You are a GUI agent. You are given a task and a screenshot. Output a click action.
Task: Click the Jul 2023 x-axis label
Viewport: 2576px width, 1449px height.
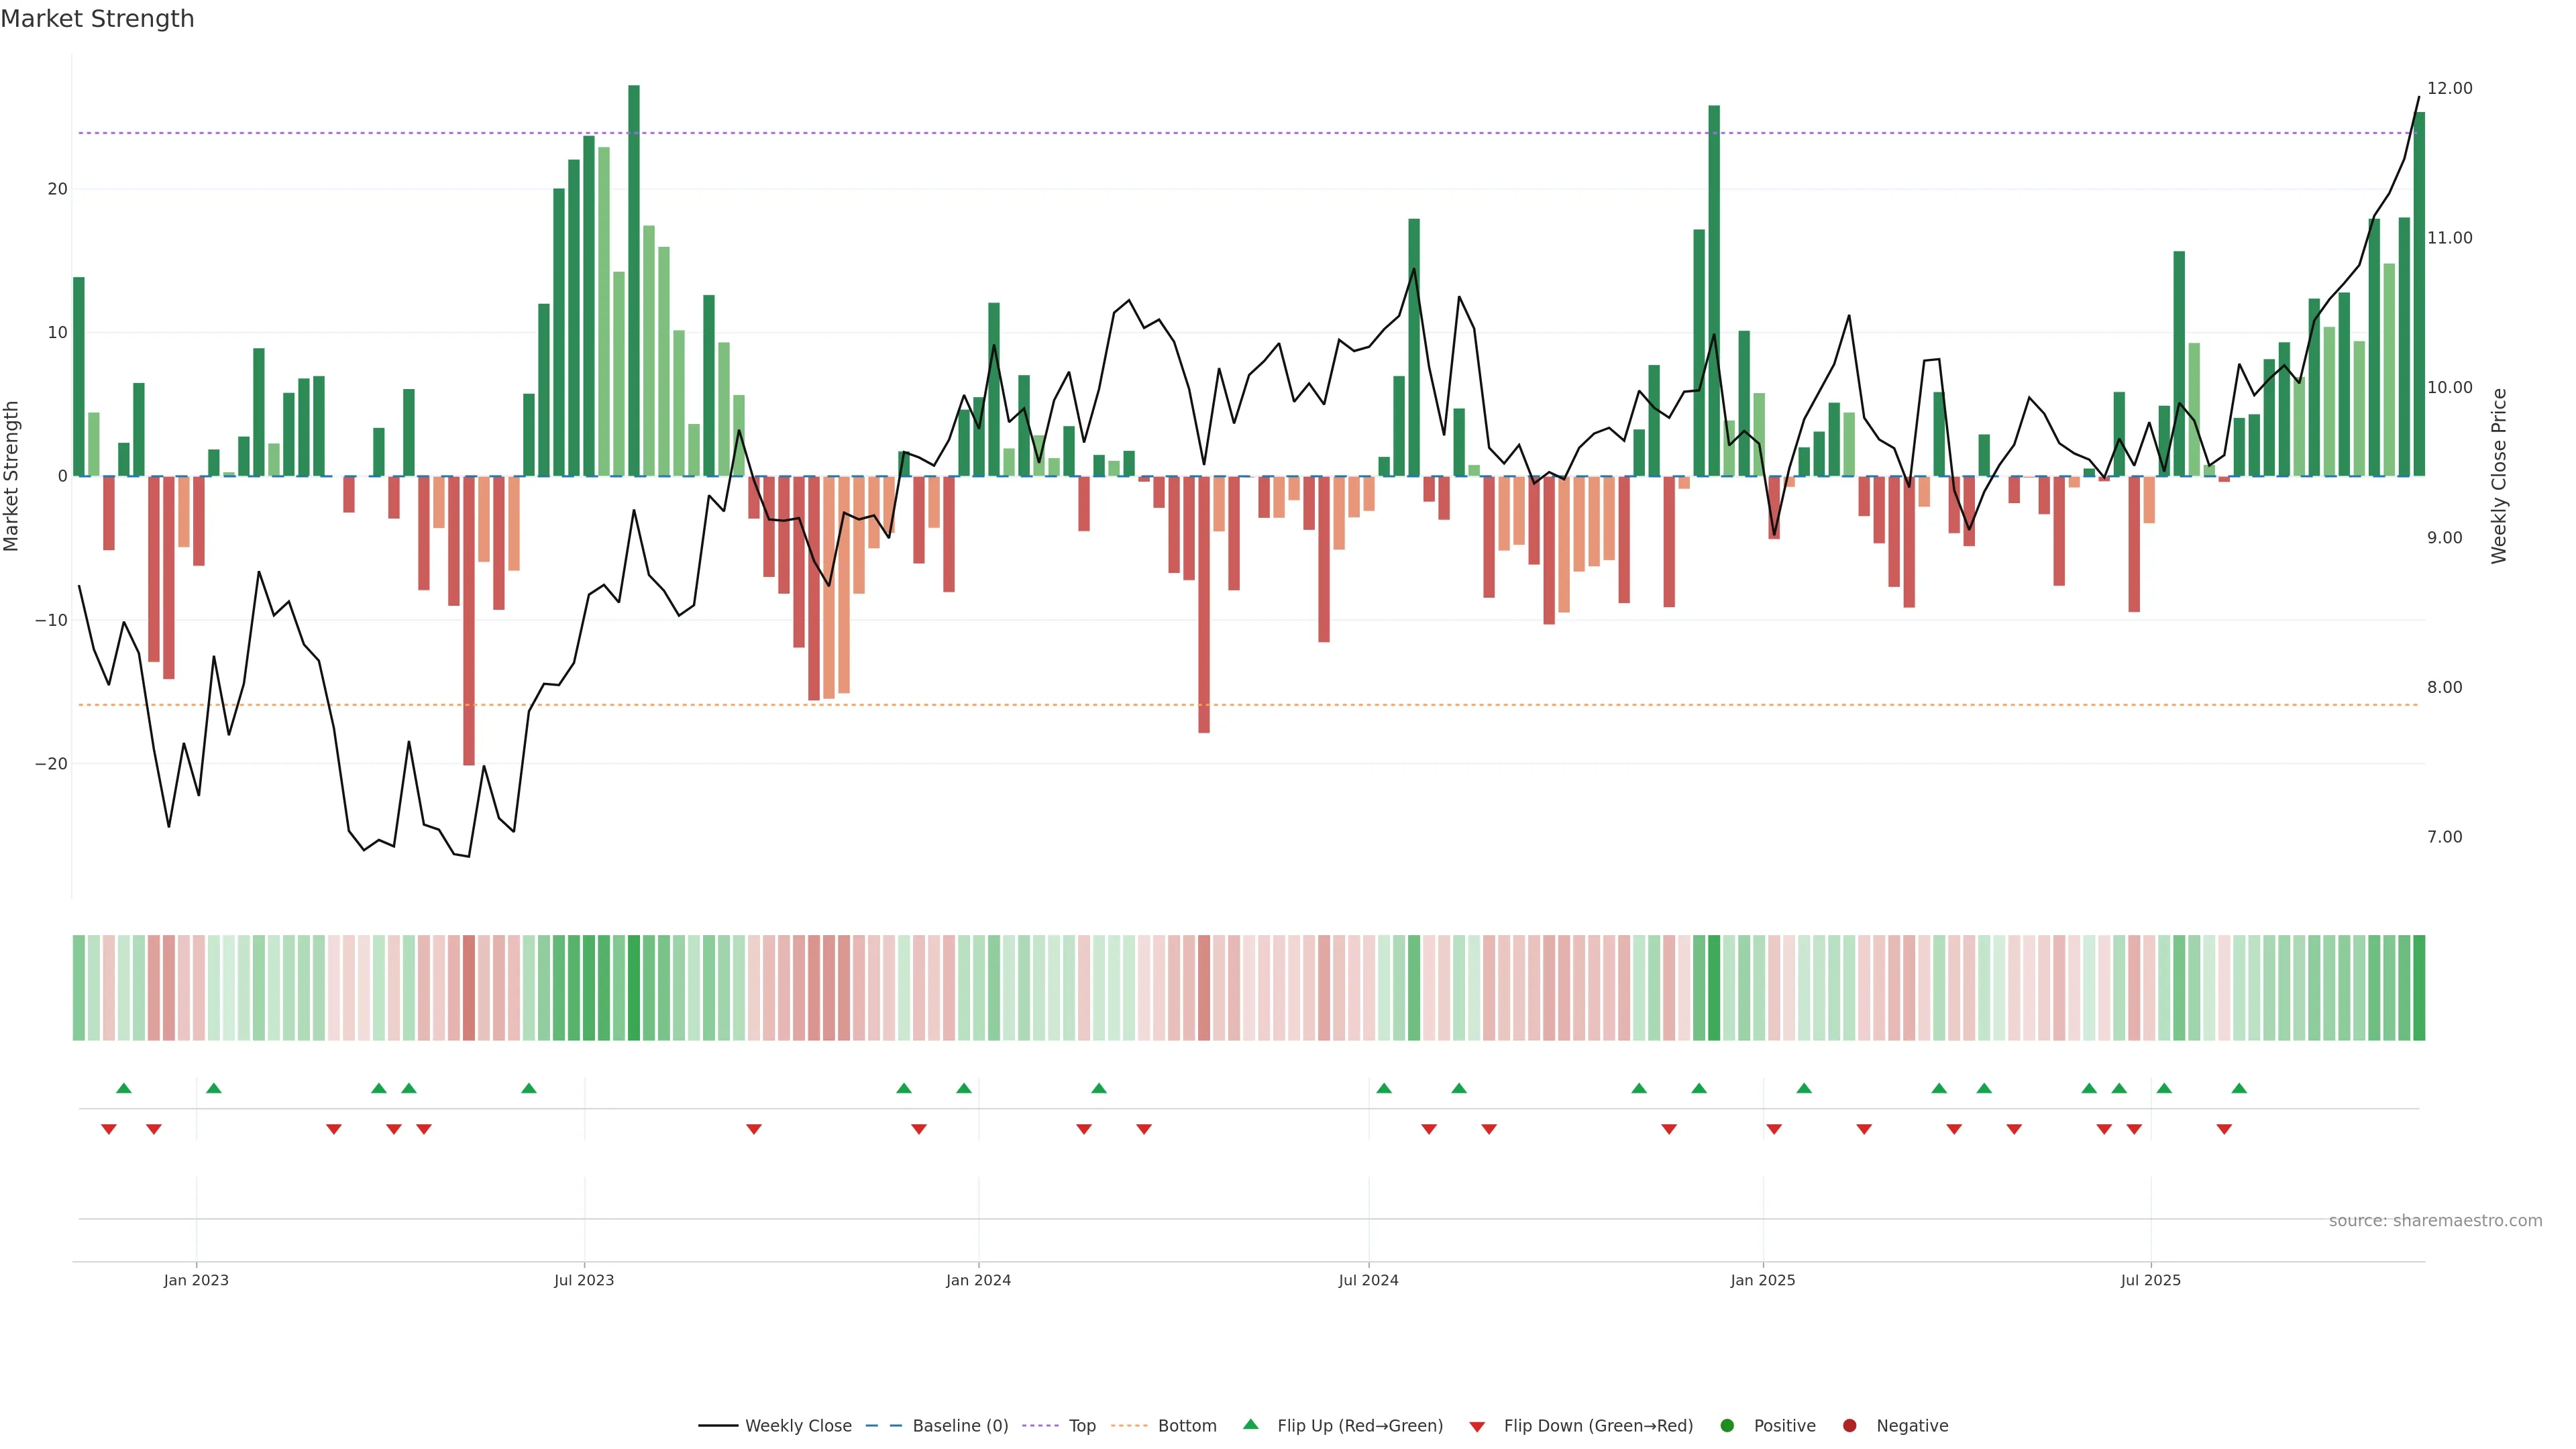pos(584,1280)
